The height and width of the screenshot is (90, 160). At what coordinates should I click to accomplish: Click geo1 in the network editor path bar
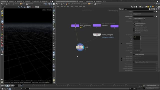point(68,4)
